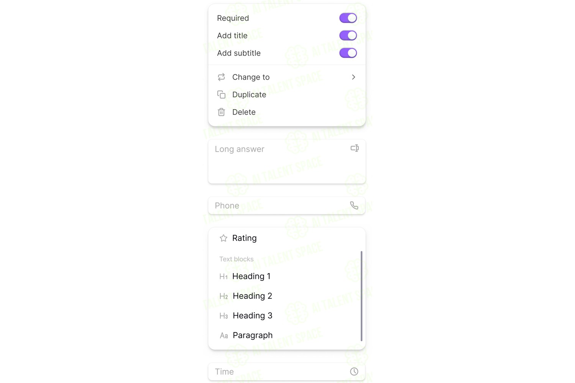Choose Delete in the options menu
Image resolution: width=575 pixels, height=383 pixels.
click(287, 112)
